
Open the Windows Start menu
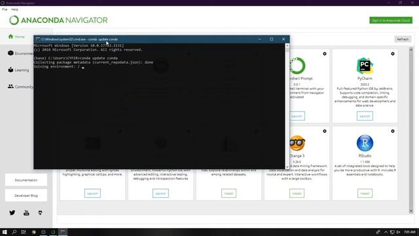[x=5, y=232]
